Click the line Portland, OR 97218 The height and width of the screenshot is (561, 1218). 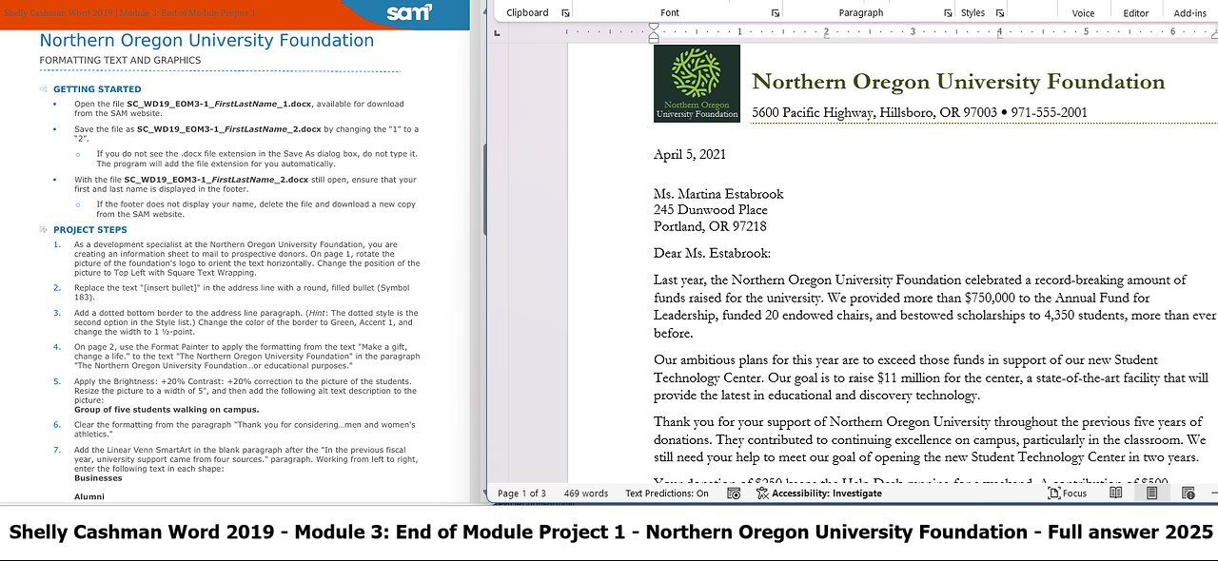coord(710,226)
